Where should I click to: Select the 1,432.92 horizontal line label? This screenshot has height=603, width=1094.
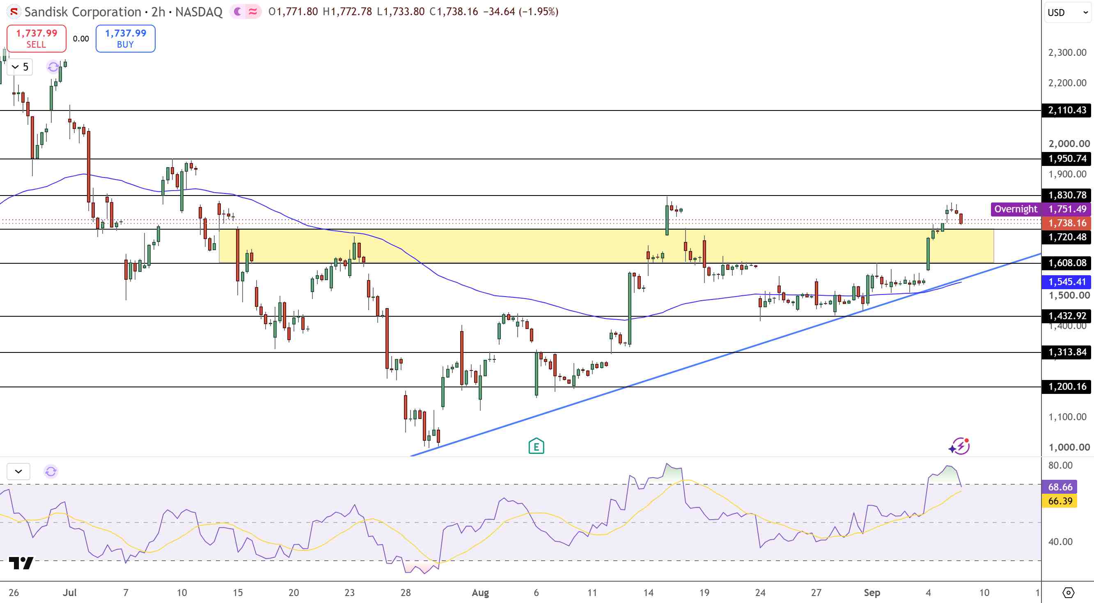tap(1067, 316)
